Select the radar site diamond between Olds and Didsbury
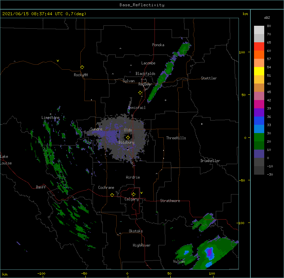Screen dimensions: 284x278 [x=128, y=137]
